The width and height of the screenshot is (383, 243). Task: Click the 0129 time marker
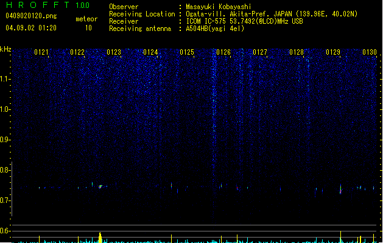[333, 52]
